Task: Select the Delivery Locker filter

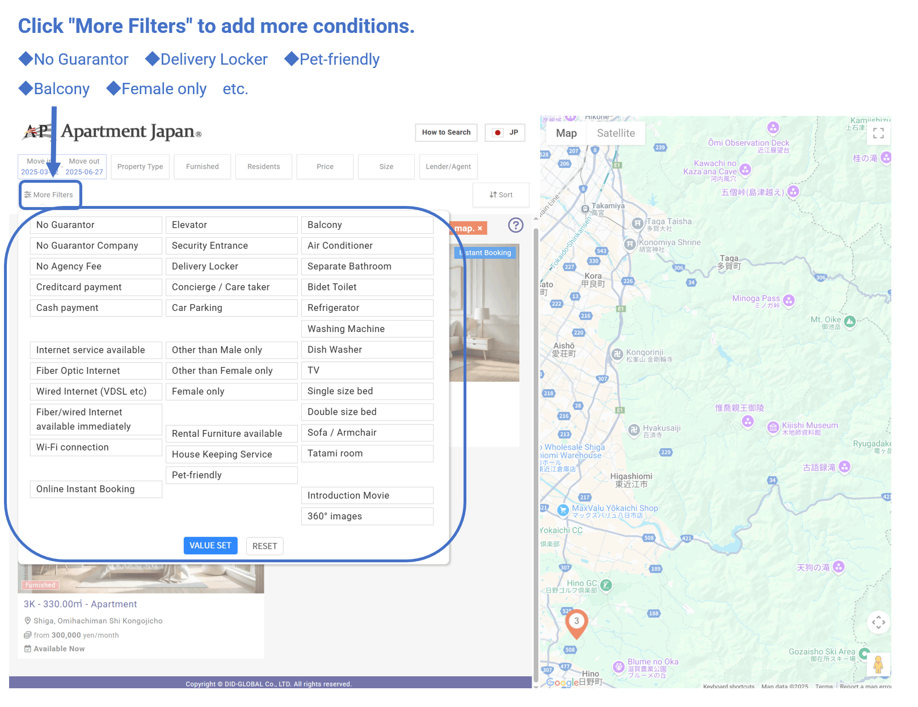Action: click(231, 267)
